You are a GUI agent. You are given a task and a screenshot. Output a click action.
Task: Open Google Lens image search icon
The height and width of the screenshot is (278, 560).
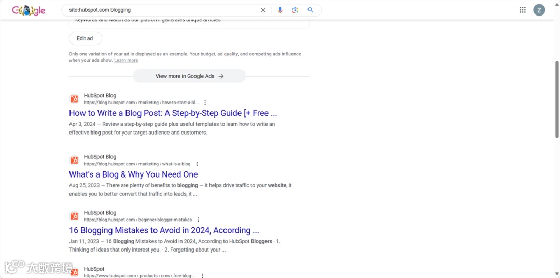pyautogui.click(x=295, y=10)
